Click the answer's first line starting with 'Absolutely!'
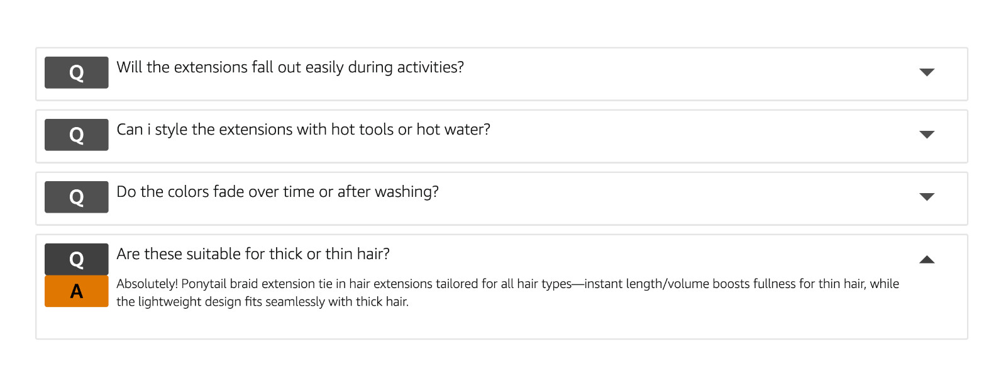This screenshot has height=390, width=1006. [507, 284]
